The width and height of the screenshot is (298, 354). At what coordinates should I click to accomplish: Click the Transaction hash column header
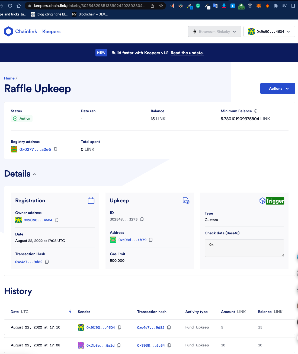tap(152, 312)
